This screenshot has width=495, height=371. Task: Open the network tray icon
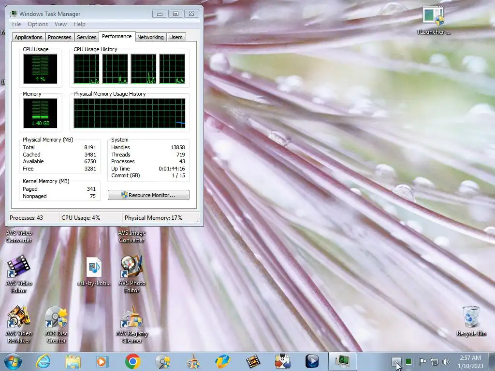click(435, 361)
